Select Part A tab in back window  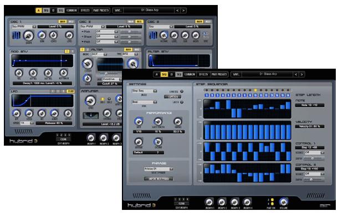pos(39,11)
